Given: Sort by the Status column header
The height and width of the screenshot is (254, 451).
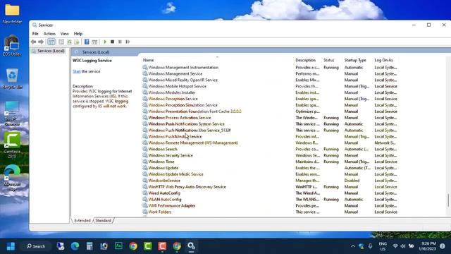Looking at the screenshot, I should (329, 60).
